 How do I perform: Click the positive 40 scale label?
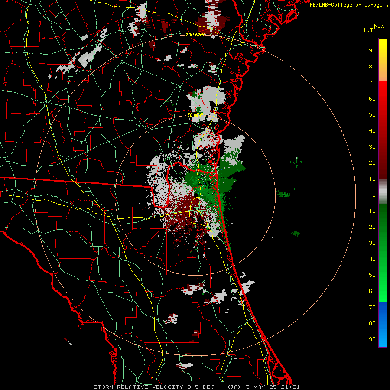[372, 131]
